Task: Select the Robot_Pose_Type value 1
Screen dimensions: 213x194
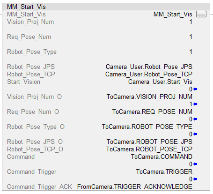Action: point(191,52)
